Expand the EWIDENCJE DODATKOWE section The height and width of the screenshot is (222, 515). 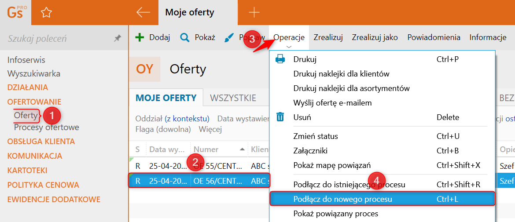pyautogui.click(x=54, y=200)
